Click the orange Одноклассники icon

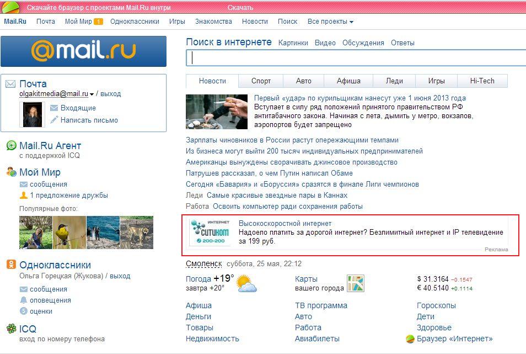tap(11, 265)
